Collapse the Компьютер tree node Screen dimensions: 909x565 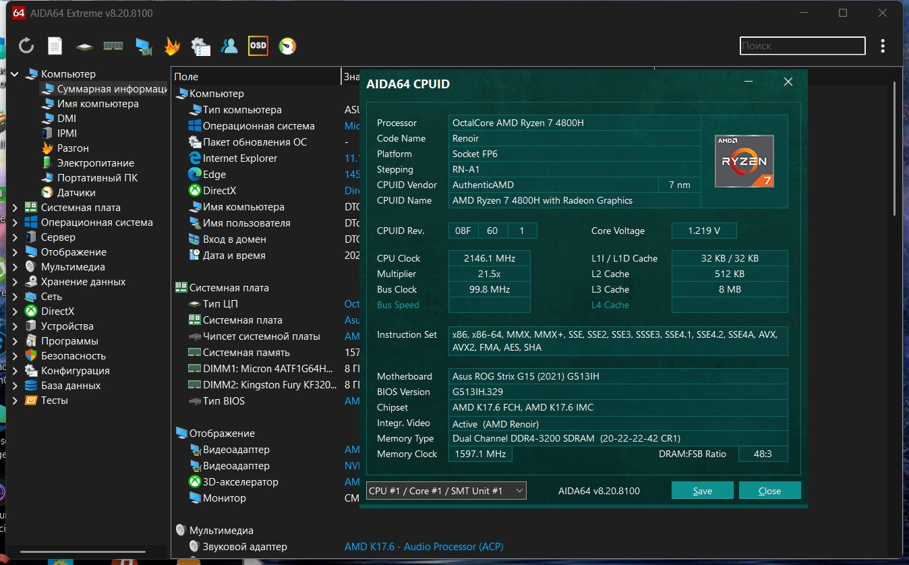(x=15, y=74)
